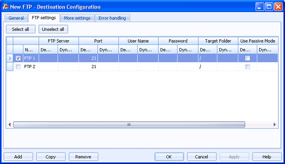Viewport: 285px width, 164px height.
Task: Click target folder '/' of FTP 2
Action: point(208,66)
